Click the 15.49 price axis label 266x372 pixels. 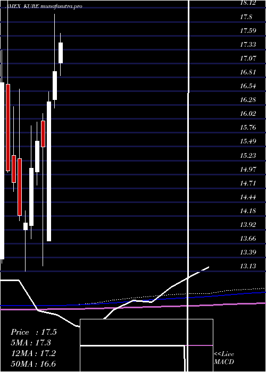(x=248, y=141)
